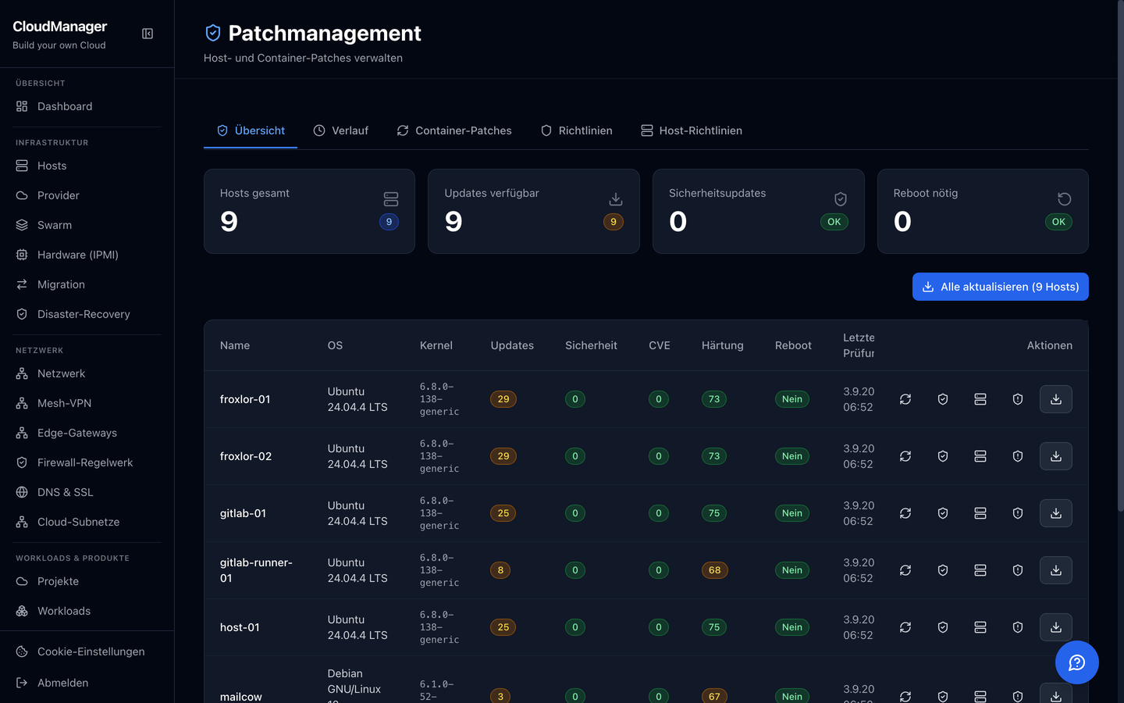Switch to the Übersicht tab

[x=251, y=130]
